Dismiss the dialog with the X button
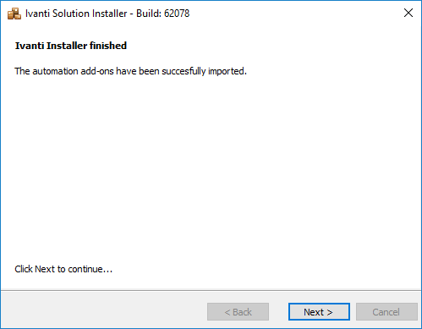This screenshot has height=329, width=422. (408, 13)
